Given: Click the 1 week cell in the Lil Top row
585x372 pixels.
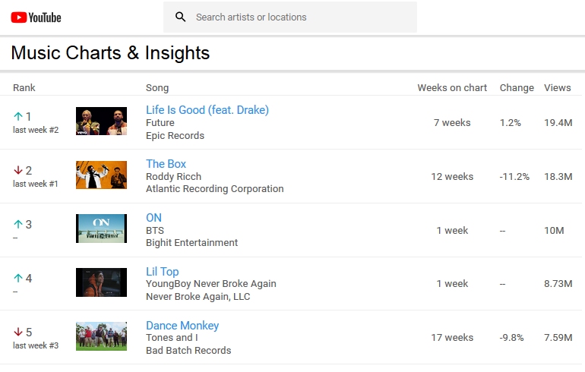Looking at the screenshot, I should (x=452, y=284).
